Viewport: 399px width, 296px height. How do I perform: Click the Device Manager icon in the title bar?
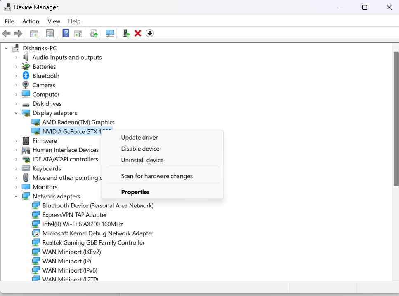7,7
